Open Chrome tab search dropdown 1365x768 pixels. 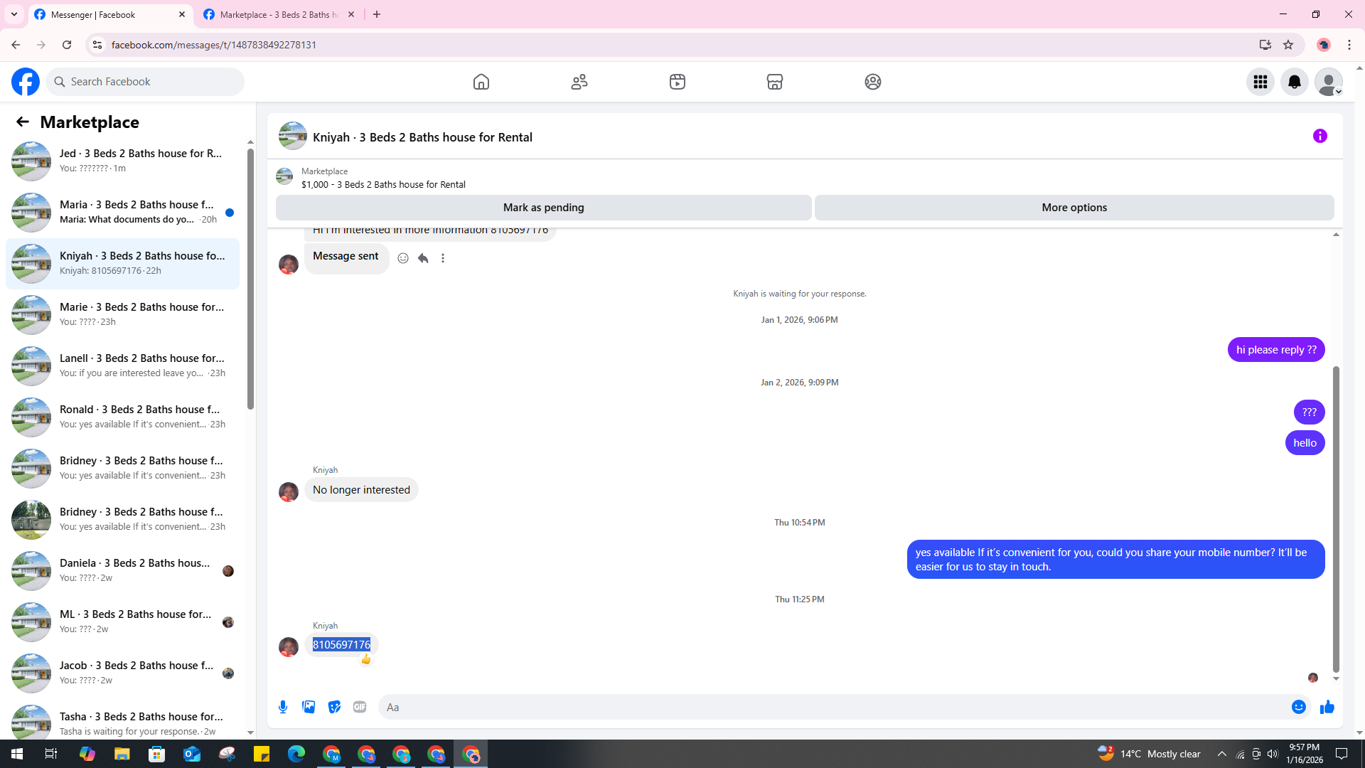14,14
